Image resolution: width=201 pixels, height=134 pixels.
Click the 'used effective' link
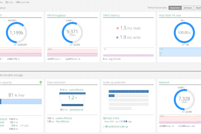click(76, 90)
